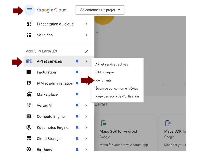Expand Cloud Storage submenu chevron

click(x=86, y=139)
